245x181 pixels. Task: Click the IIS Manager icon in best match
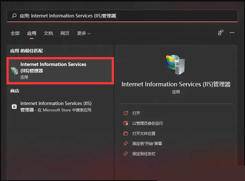click(14, 70)
